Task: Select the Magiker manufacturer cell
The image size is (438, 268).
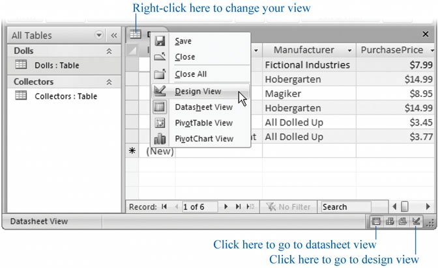Action: point(309,94)
